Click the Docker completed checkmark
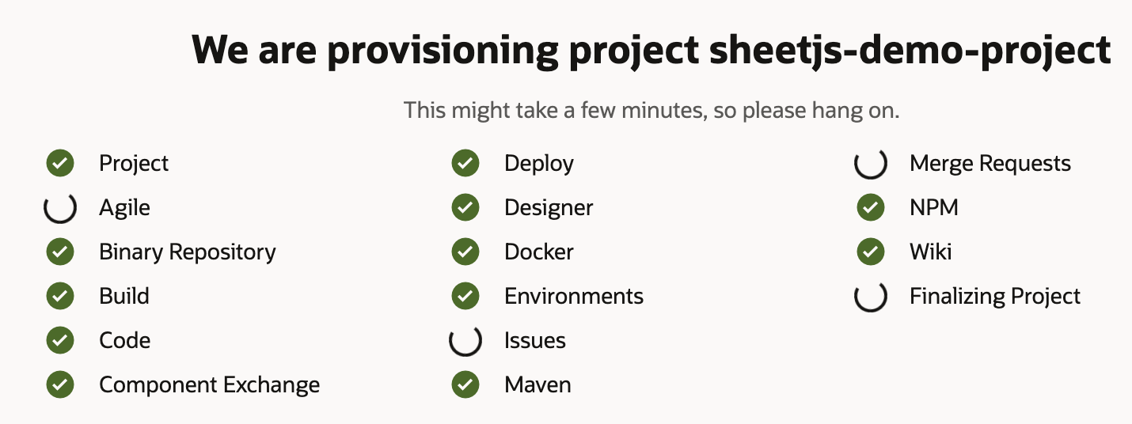Viewport: 1132px width, 424px height. 465,252
